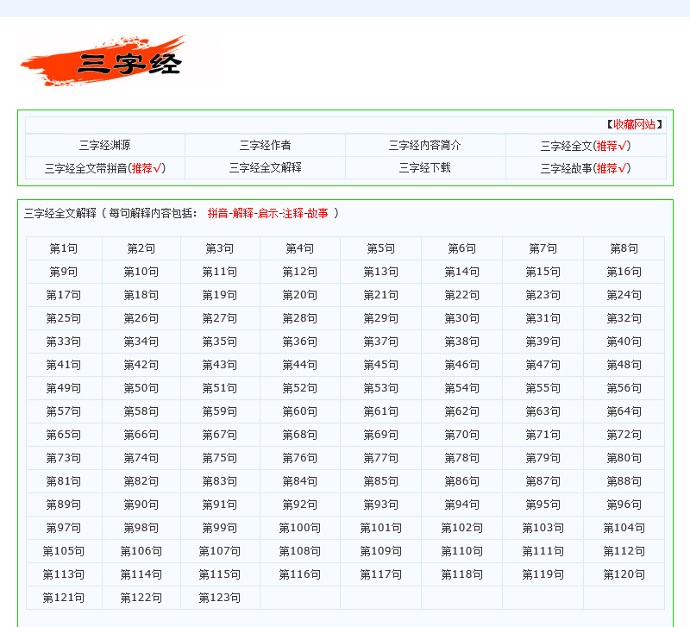690x627 pixels.
Task: Click 第109句 in the table
Action: coord(380,552)
